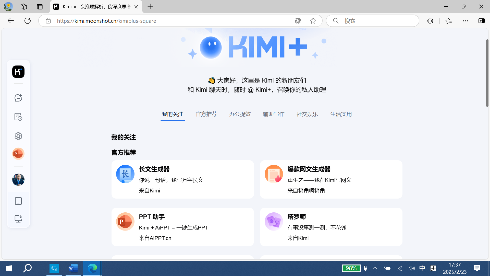Click the 搜索 search box
The image size is (490, 276).
click(373, 21)
